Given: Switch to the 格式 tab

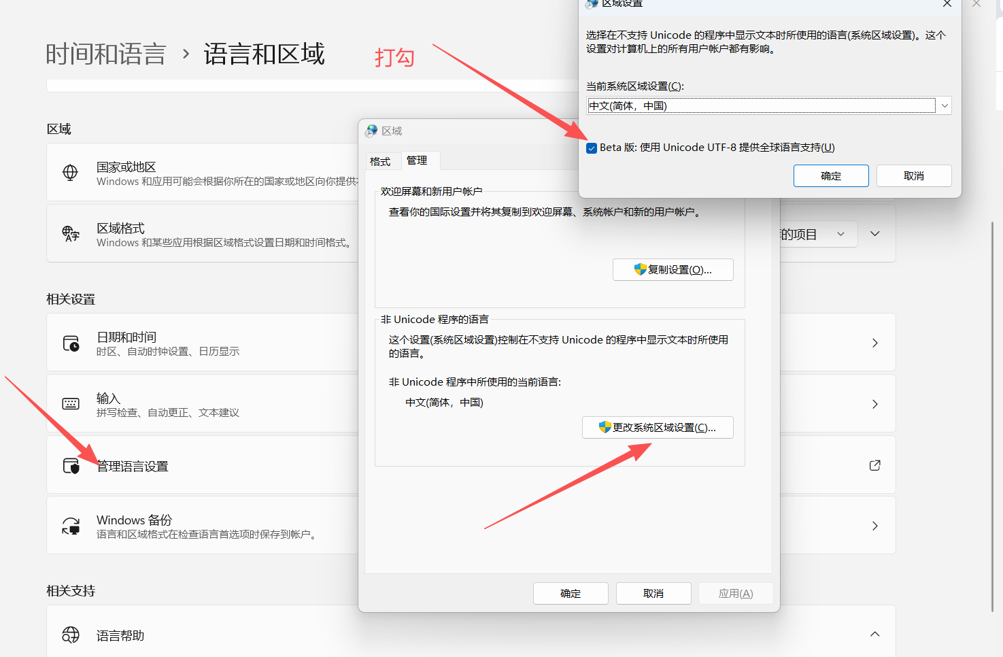Looking at the screenshot, I should (380, 161).
